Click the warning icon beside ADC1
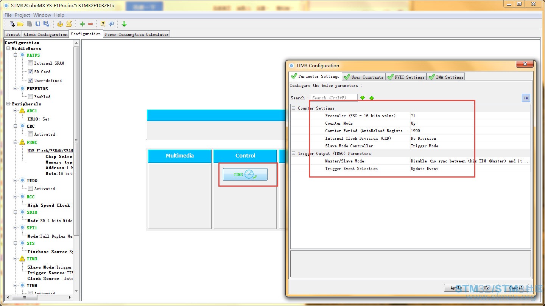This screenshot has width=545, height=306. pyautogui.click(x=22, y=111)
